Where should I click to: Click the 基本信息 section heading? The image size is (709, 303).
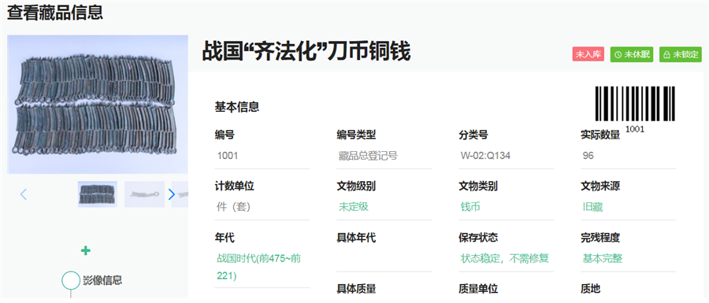tap(237, 107)
